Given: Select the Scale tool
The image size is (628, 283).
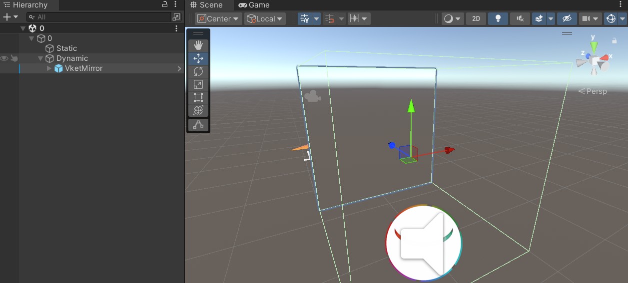Looking at the screenshot, I should pyautogui.click(x=198, y=84).
